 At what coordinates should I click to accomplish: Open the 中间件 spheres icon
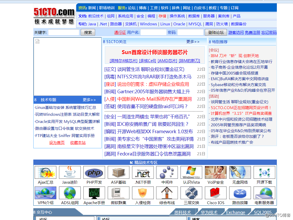pos(167,172)
